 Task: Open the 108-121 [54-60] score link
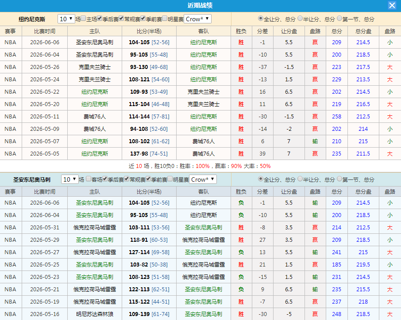(149, 80)
